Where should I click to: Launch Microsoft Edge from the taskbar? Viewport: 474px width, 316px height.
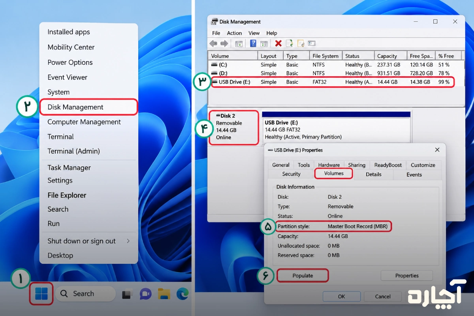click(x=182, y=294)
